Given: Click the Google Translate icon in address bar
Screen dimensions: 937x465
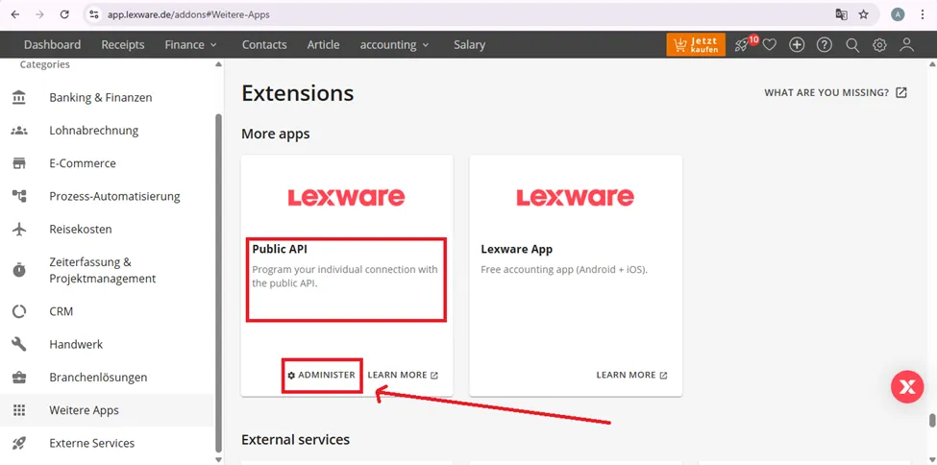Looking at the screenshot, I should click(x=842, y=15).
